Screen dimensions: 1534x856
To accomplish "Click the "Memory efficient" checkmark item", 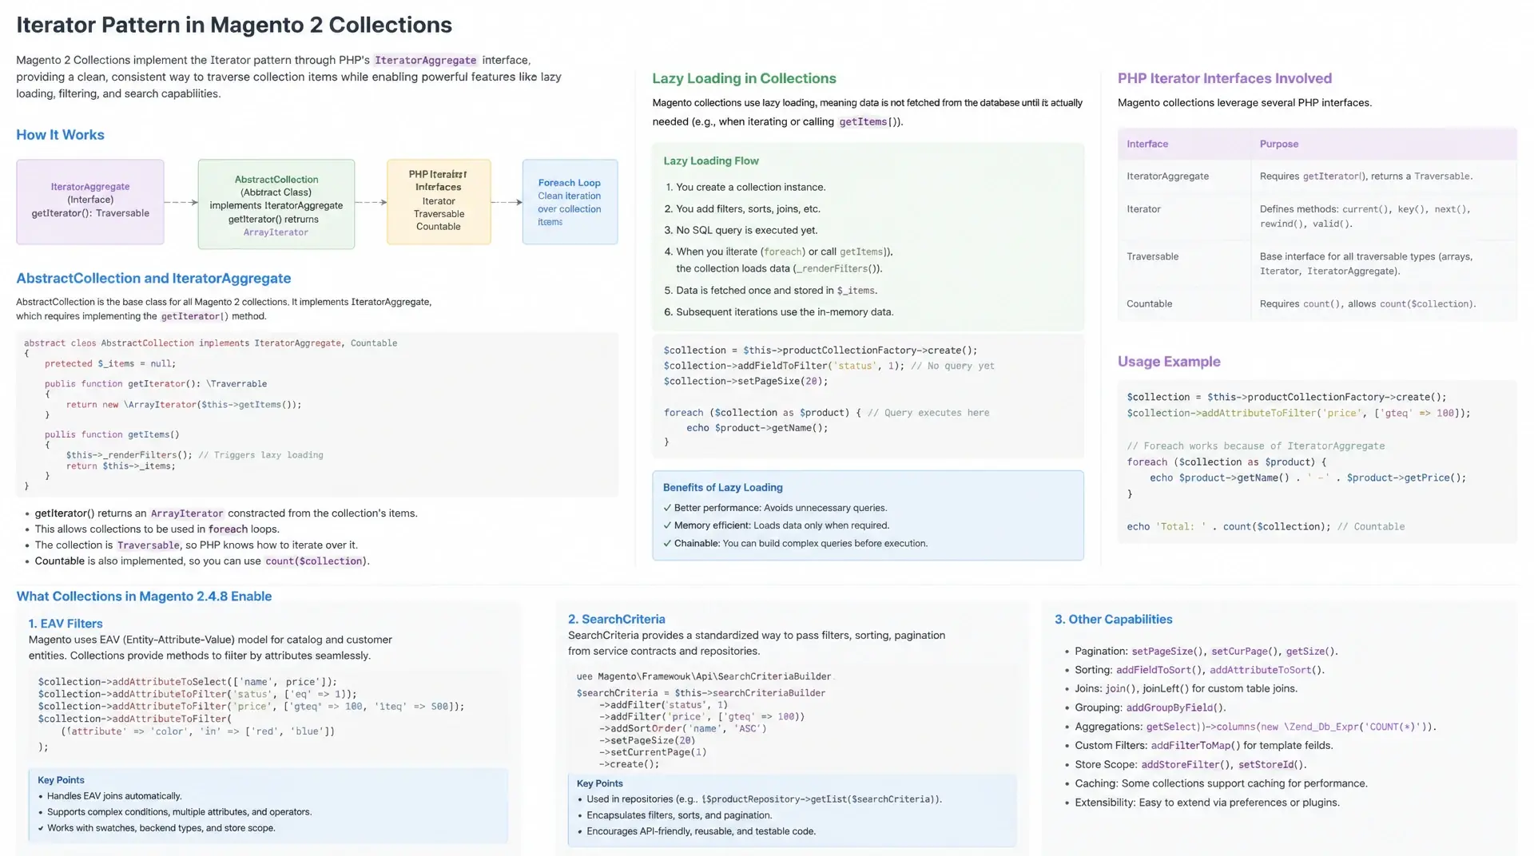I will (x=776, y=525).
